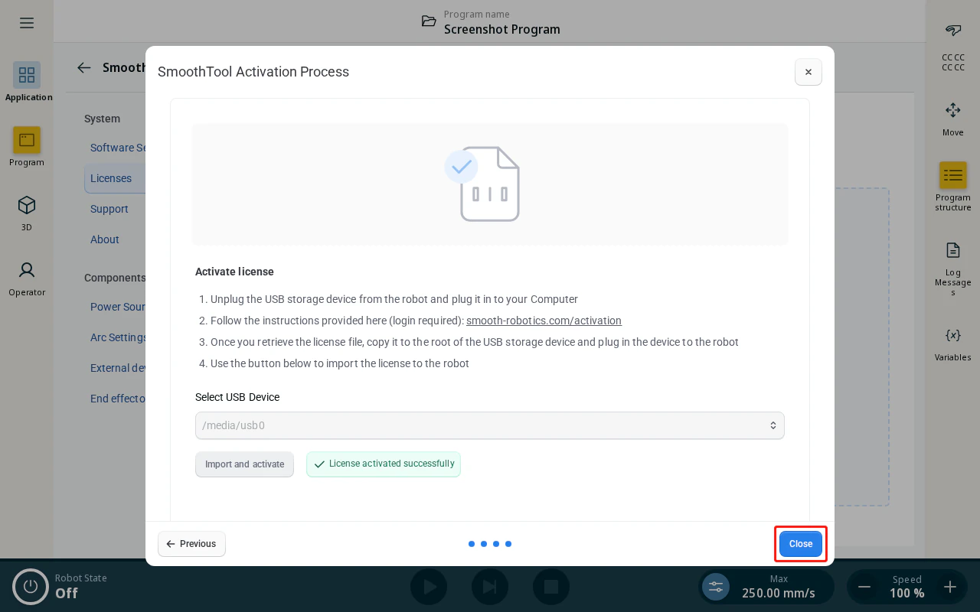Stop program with the stop button
This screenshot has width=980, height=612.
551,587
